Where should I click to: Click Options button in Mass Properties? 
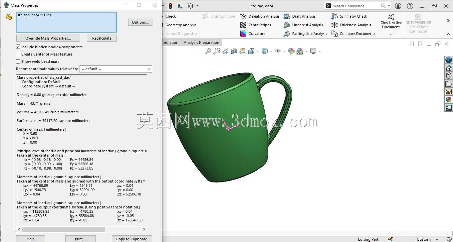[140, 22]
